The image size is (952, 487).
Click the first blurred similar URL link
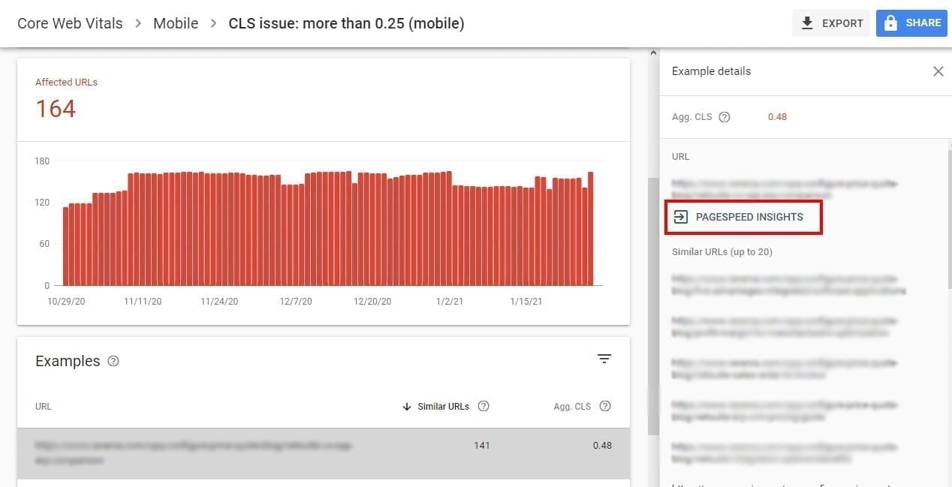point(788,284)
